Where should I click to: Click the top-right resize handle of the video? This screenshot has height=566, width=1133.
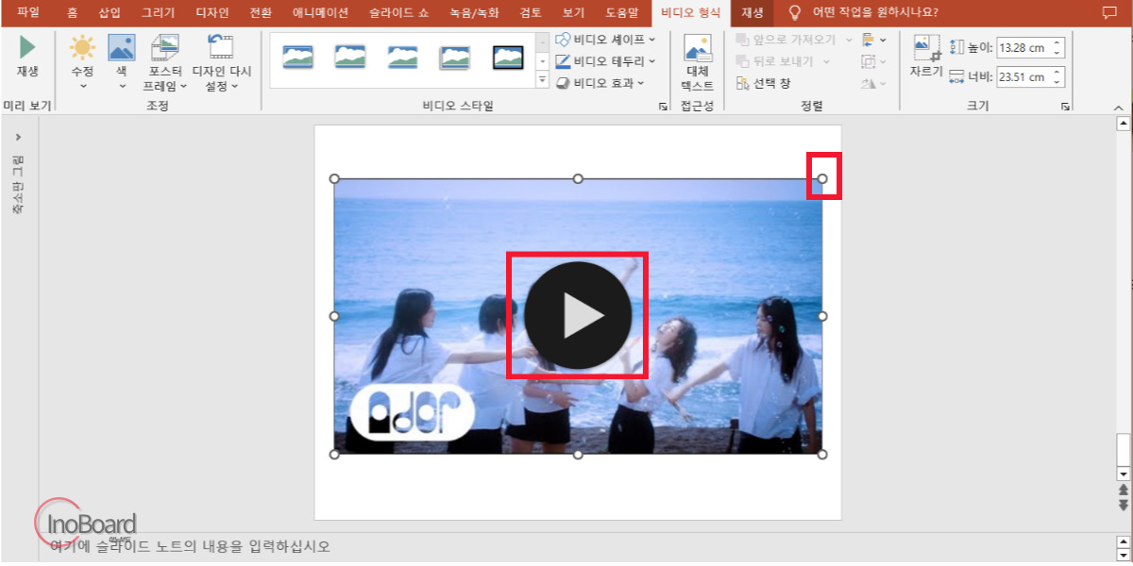(x=822, y=178)
